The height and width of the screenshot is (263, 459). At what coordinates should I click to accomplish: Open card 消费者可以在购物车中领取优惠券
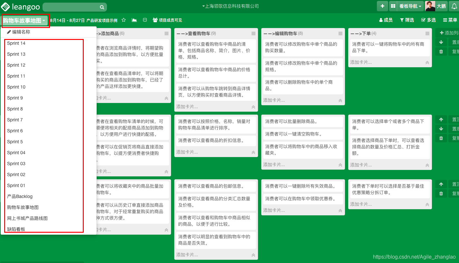point(303,199)
